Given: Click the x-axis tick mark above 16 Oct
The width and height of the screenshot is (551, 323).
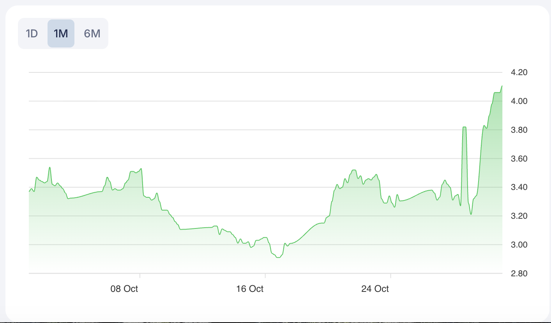Looking at the screenshot, I should coord(265,276).
